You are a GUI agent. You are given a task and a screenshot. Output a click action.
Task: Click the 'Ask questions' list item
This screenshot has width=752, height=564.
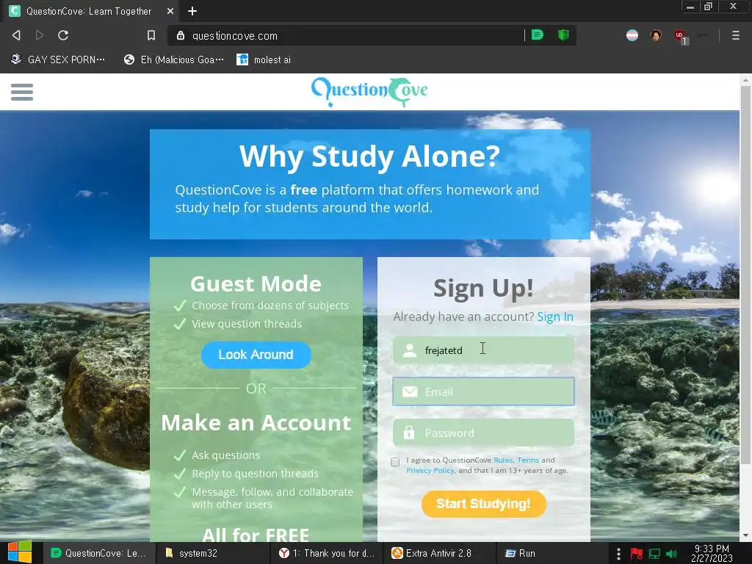(x=226, y=455)
